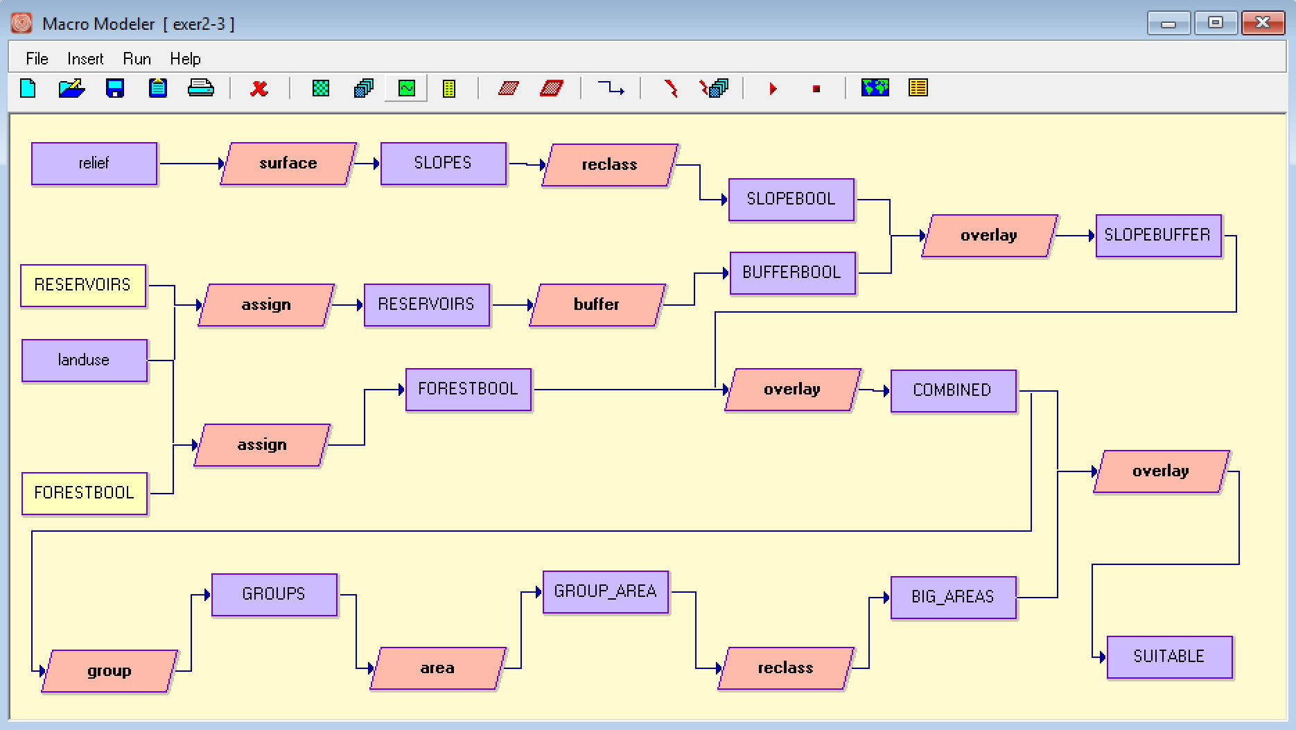Open a model file with the folder icon
The height and width of the screenshot is (730, 1296).
coord(71,89)
